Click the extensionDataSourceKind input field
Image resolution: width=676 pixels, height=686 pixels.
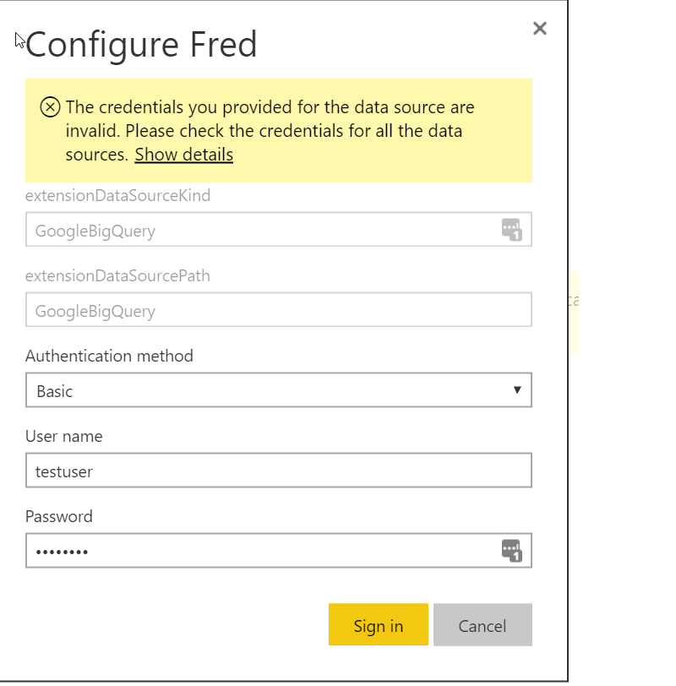(x=279, y=230)
